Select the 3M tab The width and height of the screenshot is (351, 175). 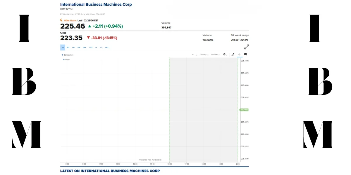point(79,47)
